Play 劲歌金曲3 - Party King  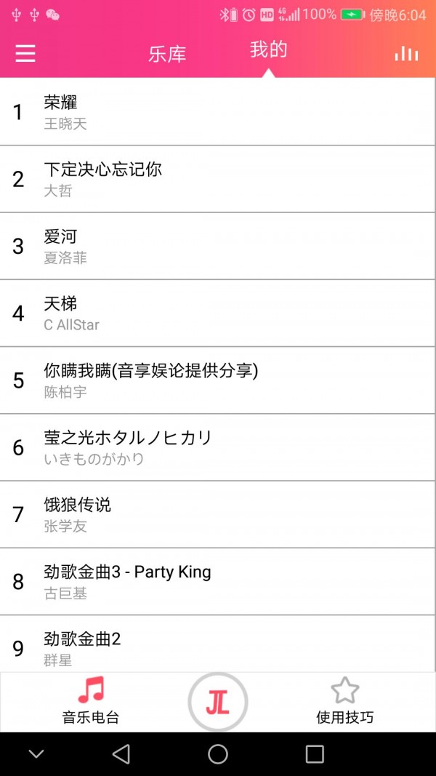point(218,581)
